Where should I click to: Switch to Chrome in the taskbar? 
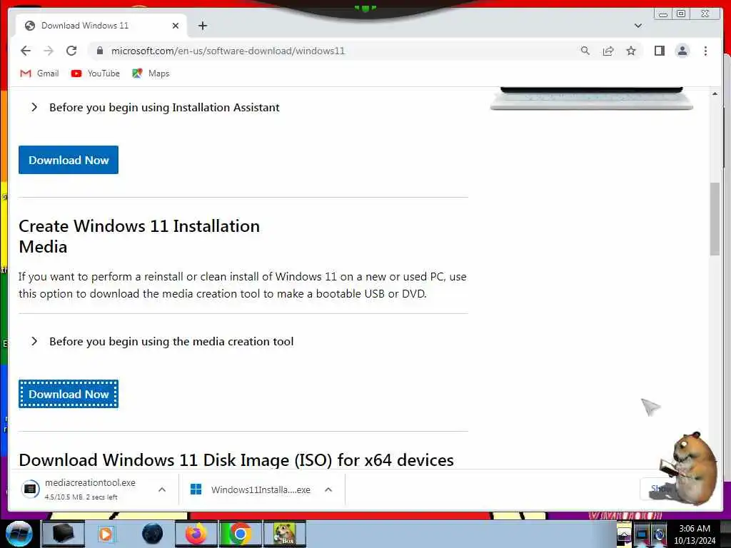pyautogui.click(x=240, y=534)
